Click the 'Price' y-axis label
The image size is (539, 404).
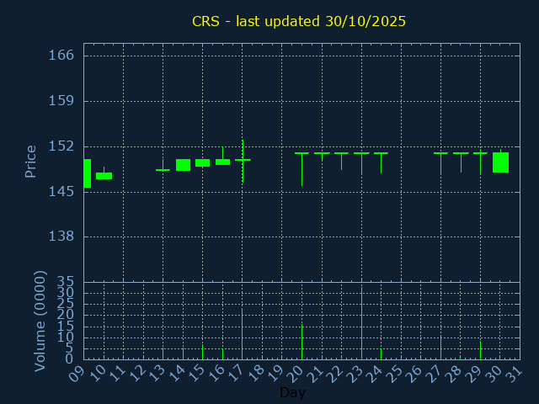tap(31, 161)
